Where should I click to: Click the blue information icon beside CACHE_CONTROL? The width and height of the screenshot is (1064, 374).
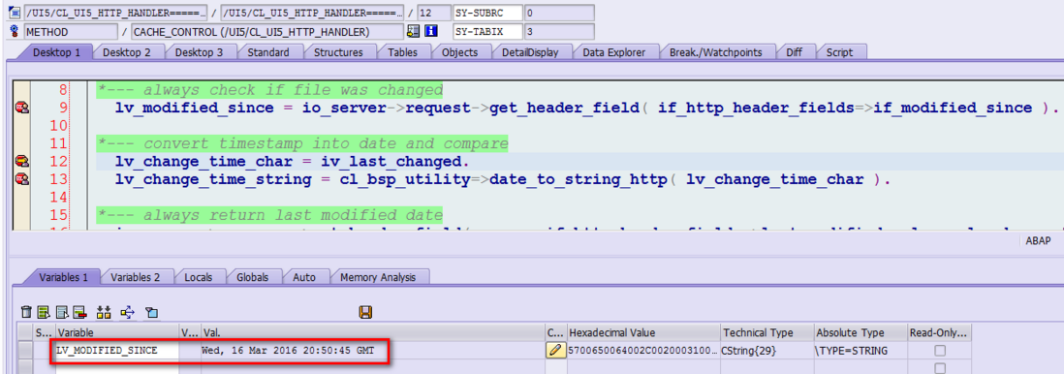(x=430, y=31)
